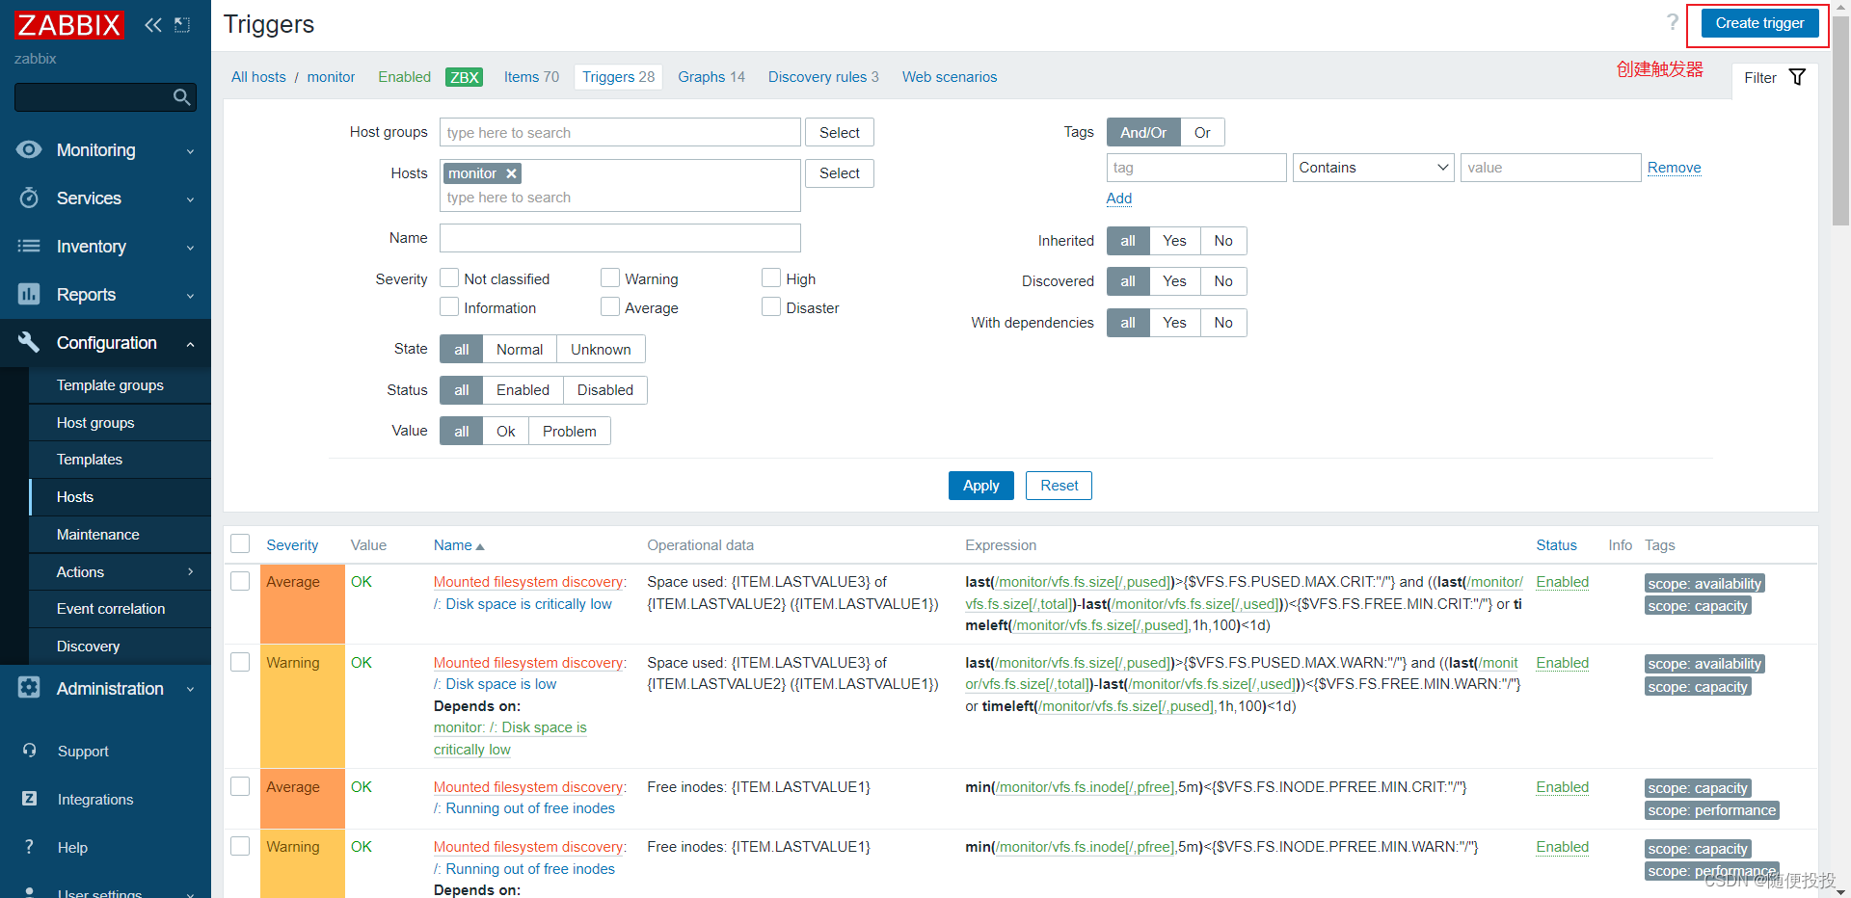This screenshot has width=1851, height=898.
Task: Click Select next to Hosts
Action: (839, 173)
